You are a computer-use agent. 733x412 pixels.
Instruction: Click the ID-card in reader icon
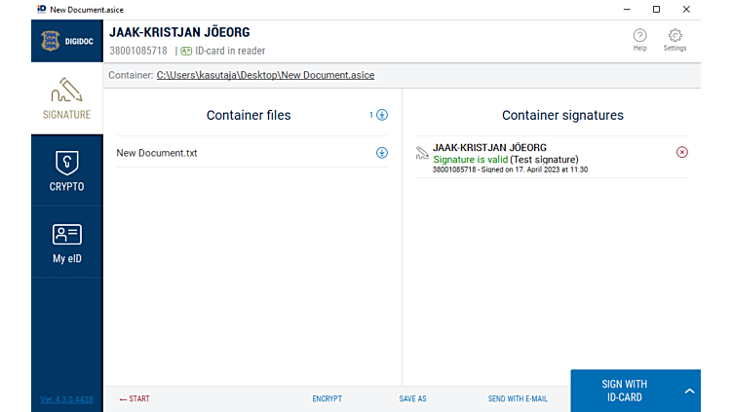click(x=186, y=51)
